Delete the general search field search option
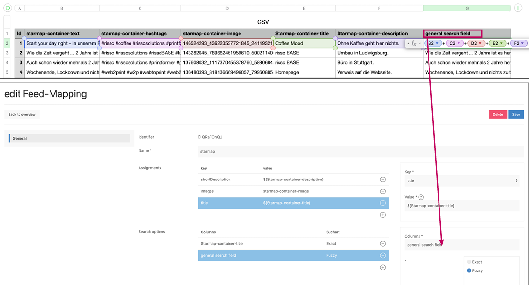529x300 pixels. 383,255
